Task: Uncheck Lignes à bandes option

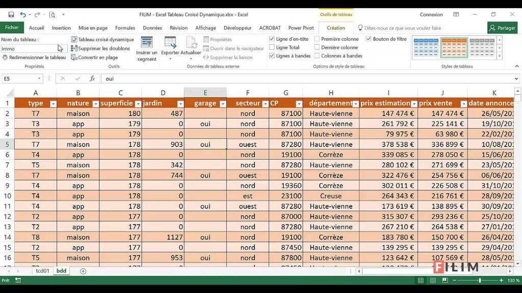Action: tap(272, 55)
